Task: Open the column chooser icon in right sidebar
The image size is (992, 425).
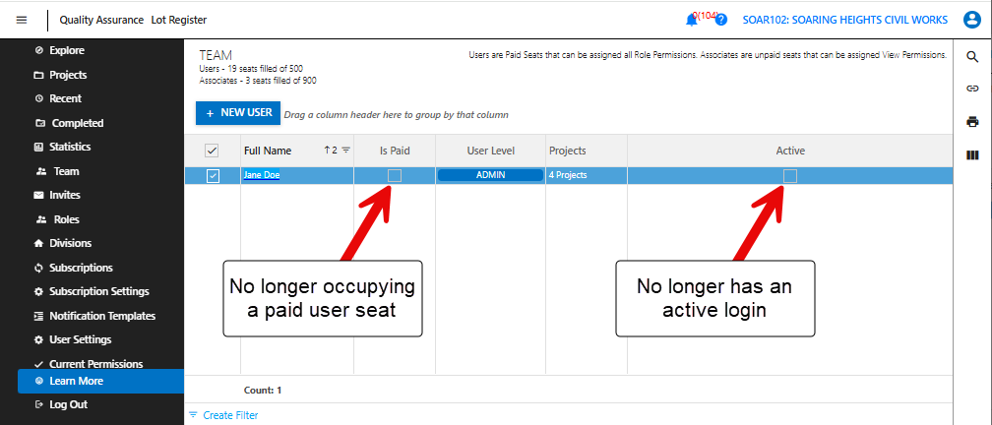Action: tap(972, 155)
